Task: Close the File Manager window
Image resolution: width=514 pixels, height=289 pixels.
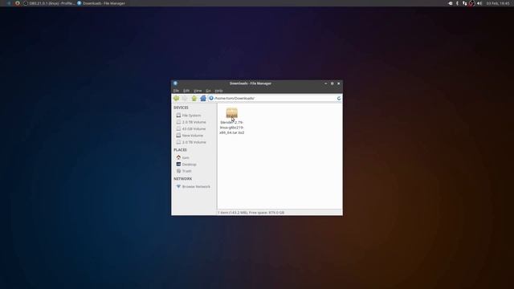Action: [339, 83]
